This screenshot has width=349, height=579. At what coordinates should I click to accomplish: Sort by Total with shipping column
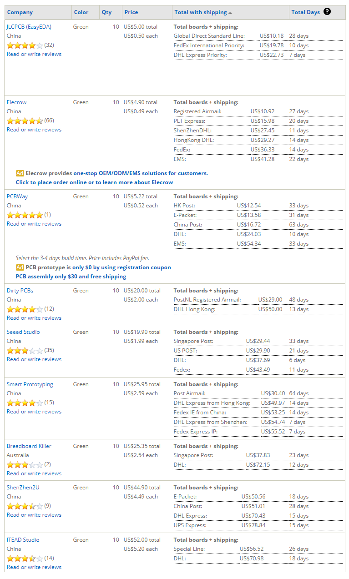click(200, 12)
